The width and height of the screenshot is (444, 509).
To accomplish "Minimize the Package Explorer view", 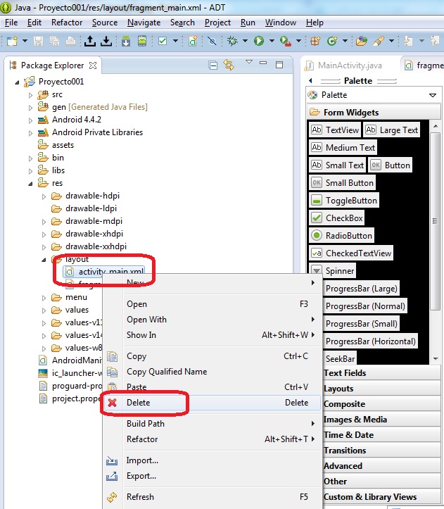I will (263, 63).
